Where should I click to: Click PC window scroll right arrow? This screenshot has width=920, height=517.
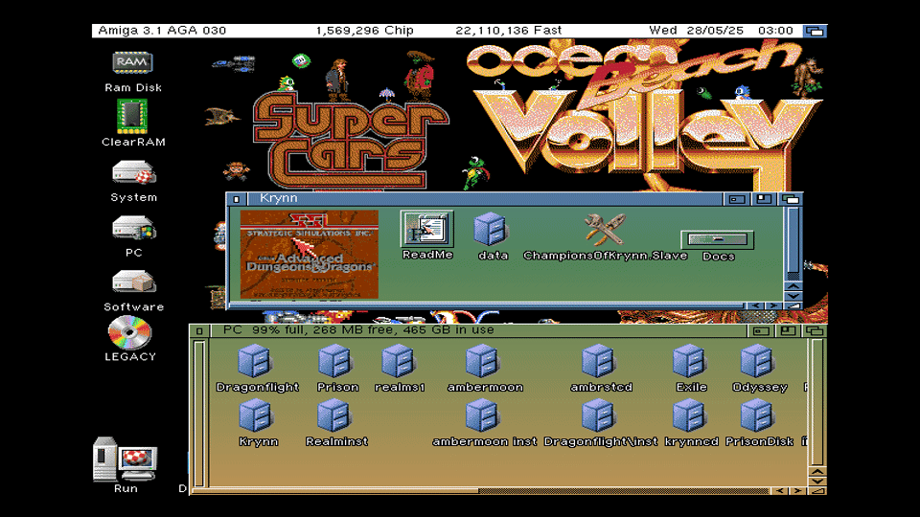798,490
